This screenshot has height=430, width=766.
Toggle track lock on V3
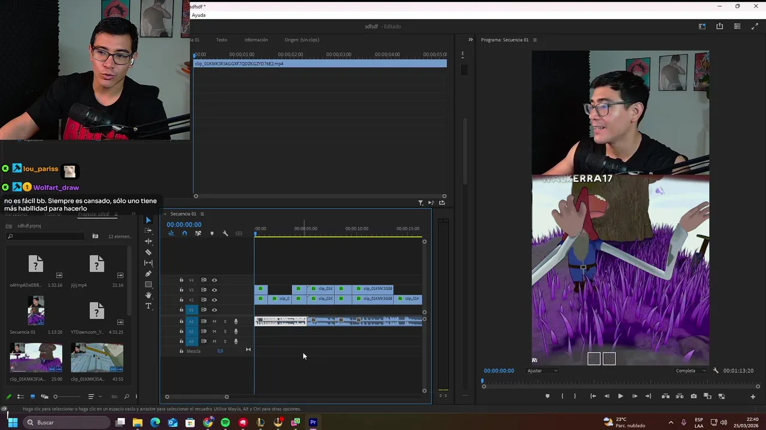[x=181, y=290]
